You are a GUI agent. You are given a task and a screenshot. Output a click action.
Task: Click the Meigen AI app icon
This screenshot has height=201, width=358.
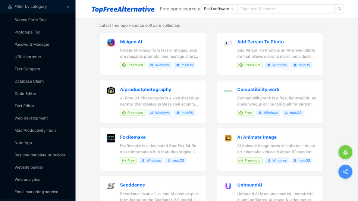click(x=111, y=42)
